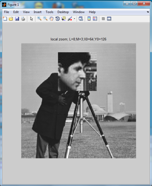The height and width of the screenshot is (186, 152).
Task: Select the Rotate 3D tool
Action: (x=57, y=19)
